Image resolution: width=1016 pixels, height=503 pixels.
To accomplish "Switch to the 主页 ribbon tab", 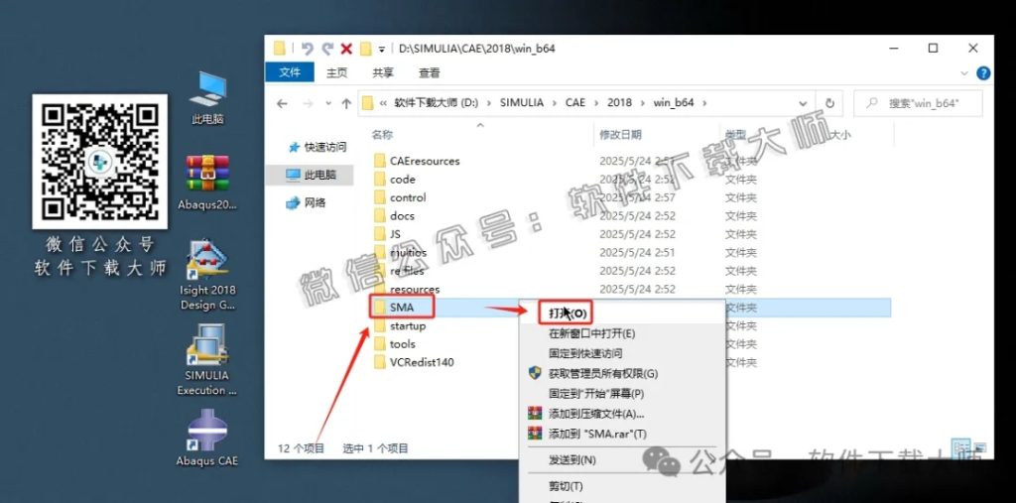I will point(336,72).
